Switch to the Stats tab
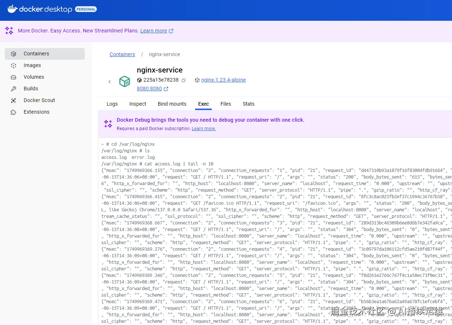Image resolution: width=452 pixels, height=325 pixels. click(249, 104)
